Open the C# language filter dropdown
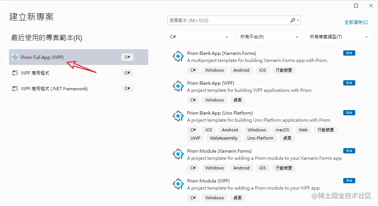The image size is (378, 206). [199, 37]
